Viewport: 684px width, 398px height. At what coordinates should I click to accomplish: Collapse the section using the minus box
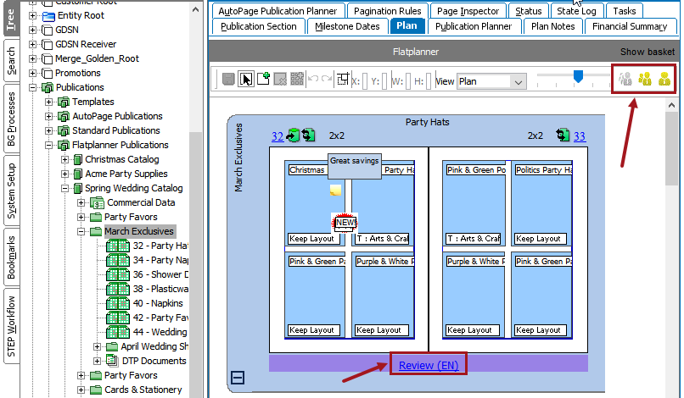[x=238, y=378]
